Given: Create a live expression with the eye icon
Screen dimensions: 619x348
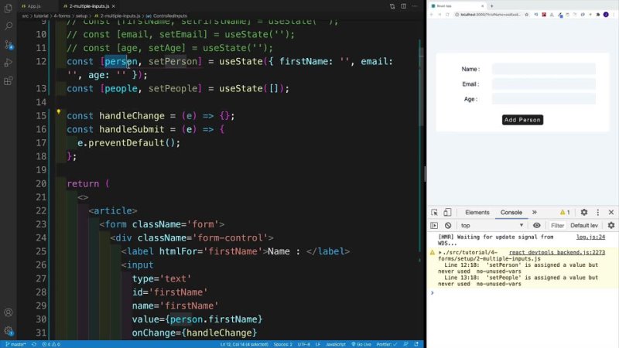Looking at the screenshot, I should [536, 225].
